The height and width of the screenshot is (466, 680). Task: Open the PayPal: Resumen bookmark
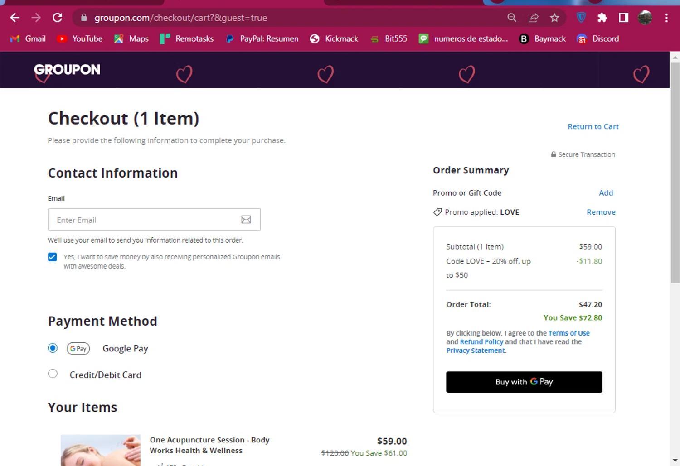coord(262,38)
